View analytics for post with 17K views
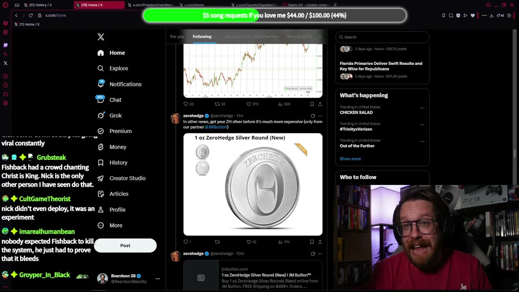This screenshot has height=292, width=519. [x=284, y=242]
